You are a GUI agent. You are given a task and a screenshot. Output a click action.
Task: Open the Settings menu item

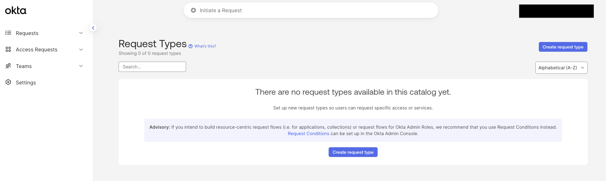[x=26, y=82]
